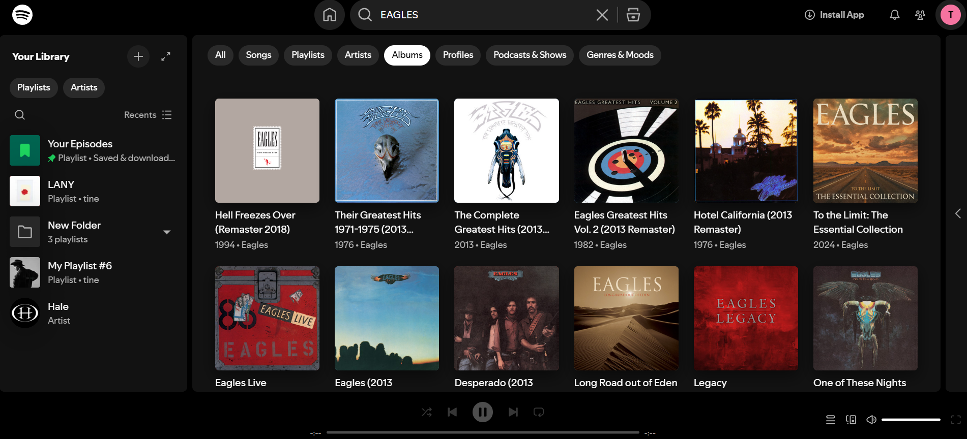Mute the volume speaker icon
Image resolution: width=967 pixels, height=439 pixels.
click(x=871, y=420)
